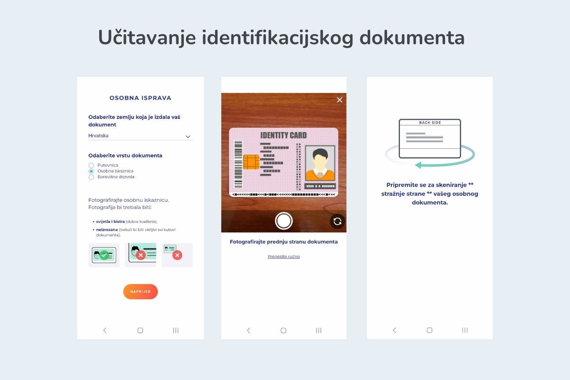Open recent apps on first phone screen
The width and height of the screenshot is (570, 380).
176,331
